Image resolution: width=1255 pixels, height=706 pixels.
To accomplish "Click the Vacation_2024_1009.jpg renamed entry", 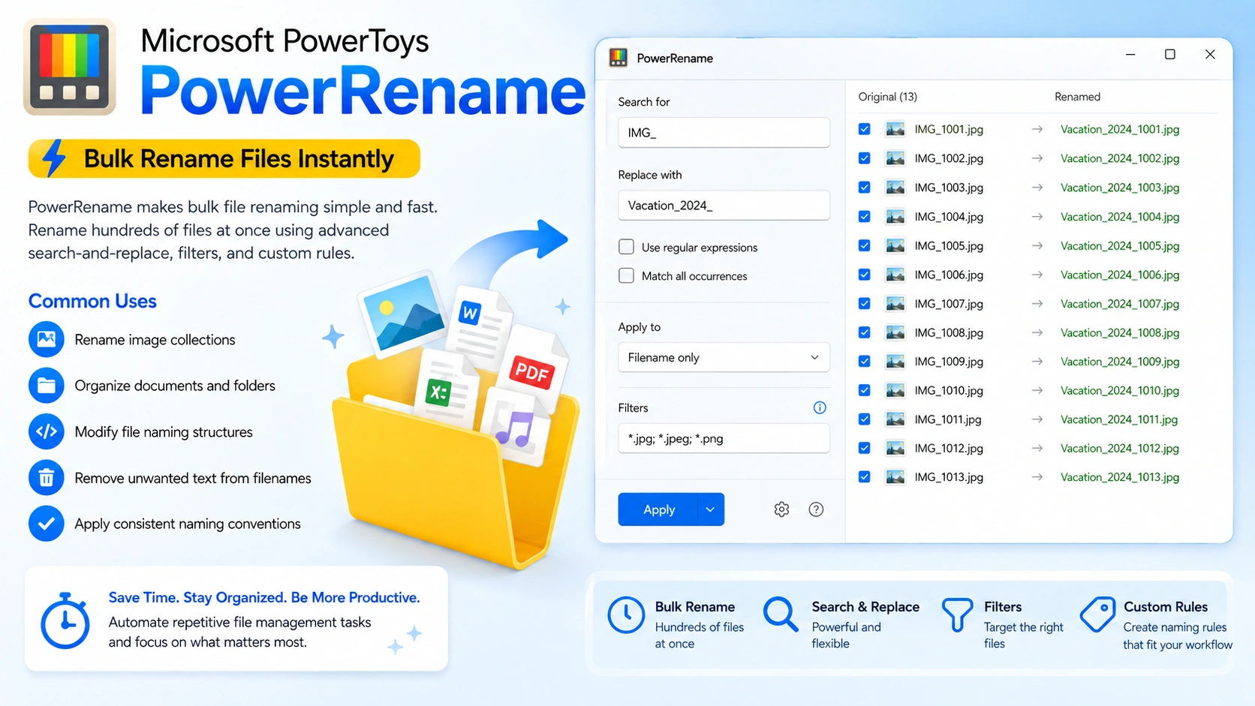I will point(1120,362).
